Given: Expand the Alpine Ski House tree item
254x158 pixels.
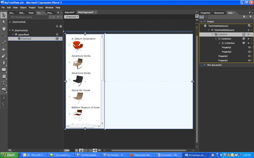Looking at the screenshot, I should (69, 96).
